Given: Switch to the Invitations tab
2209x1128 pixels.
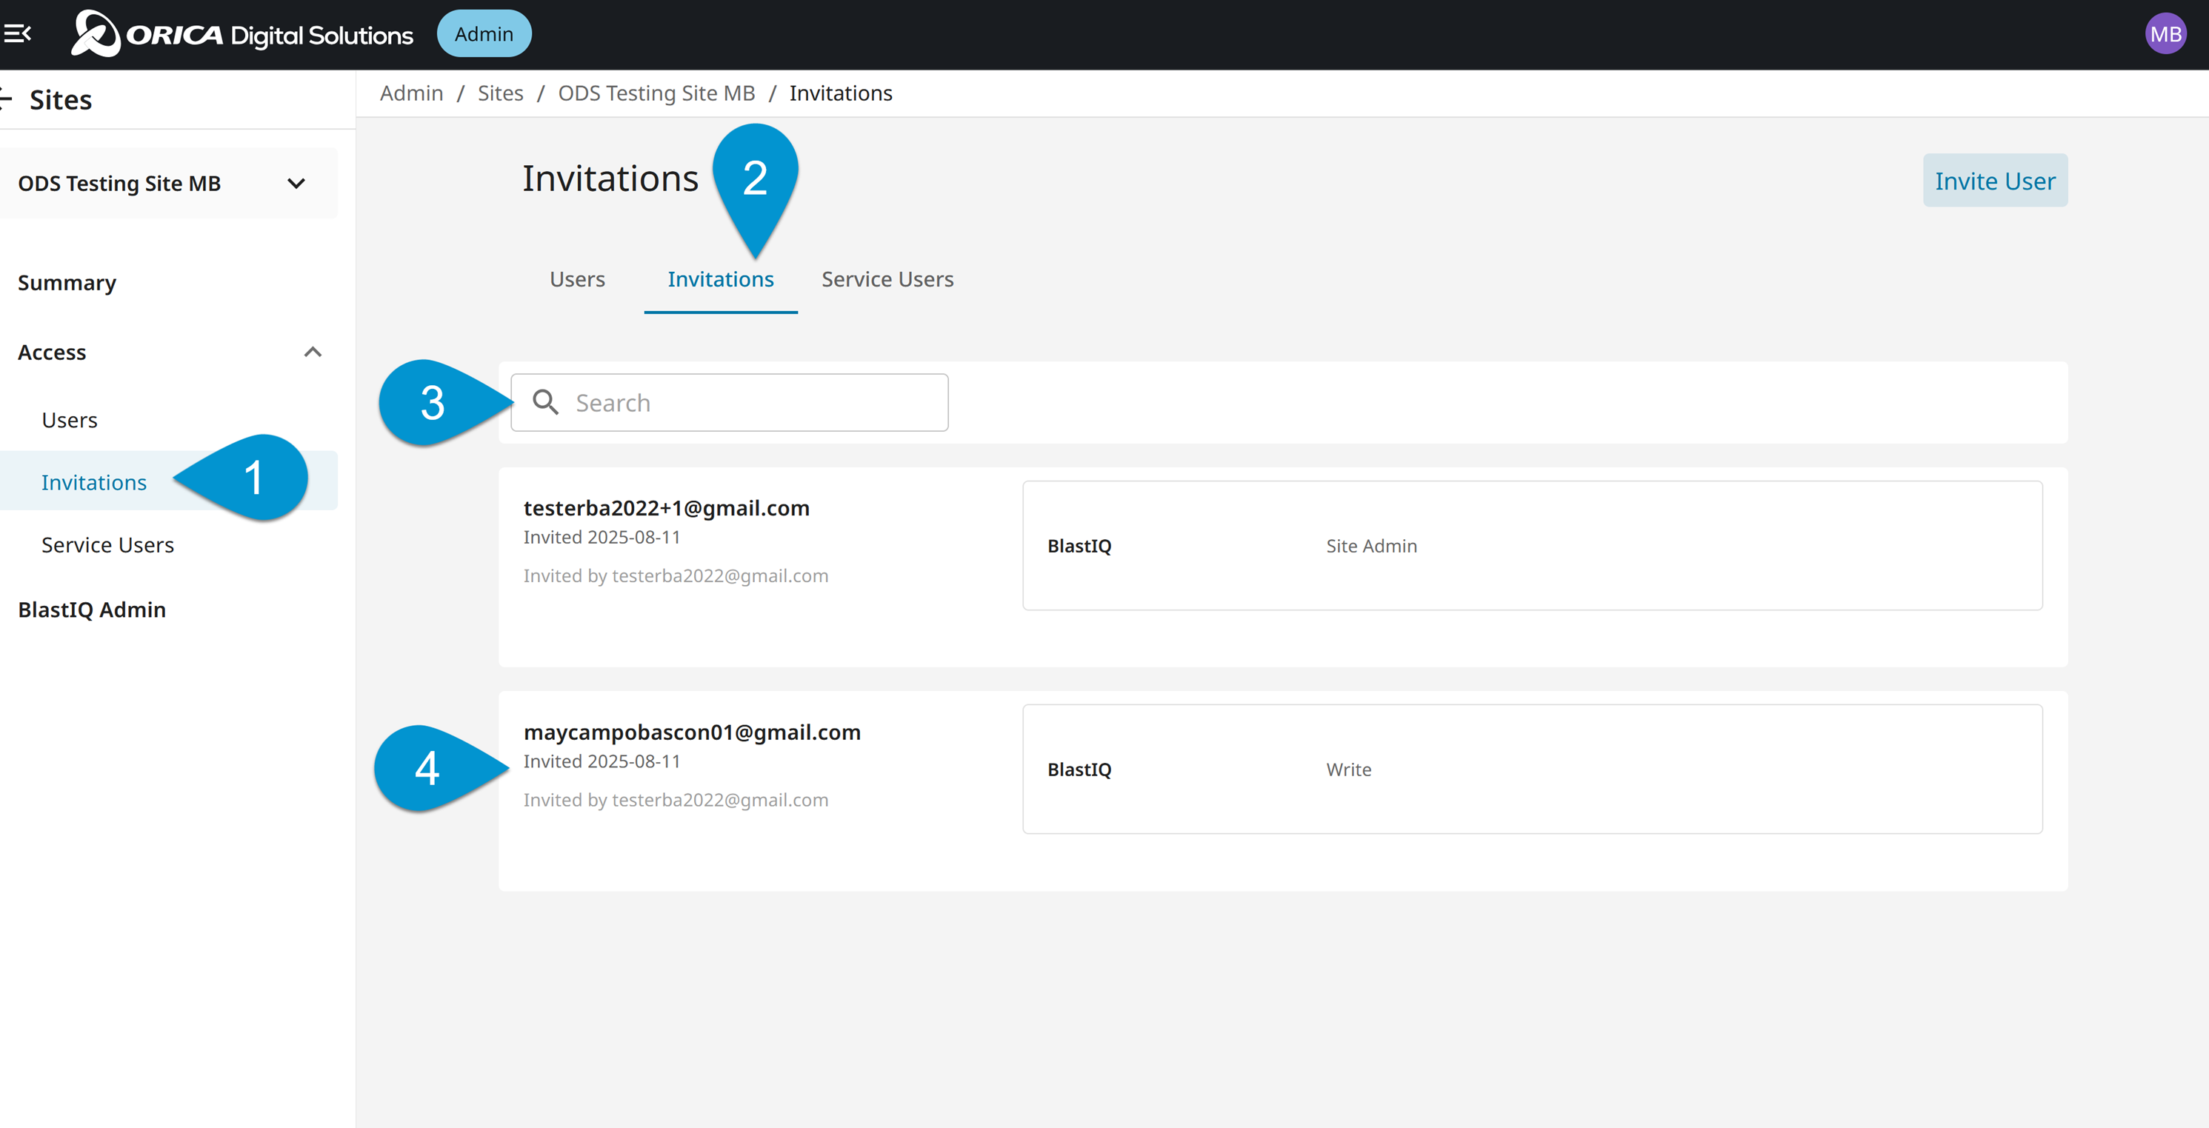Looking at the screenshot, I should [x=720, y=279].
